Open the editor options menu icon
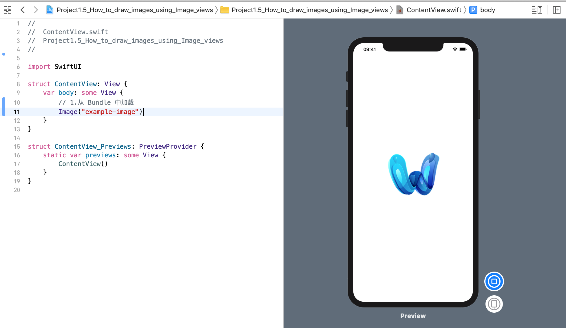566x328 pixels. pos(537,10)
